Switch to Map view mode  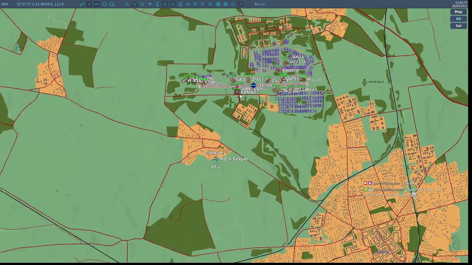coord(458,12)
